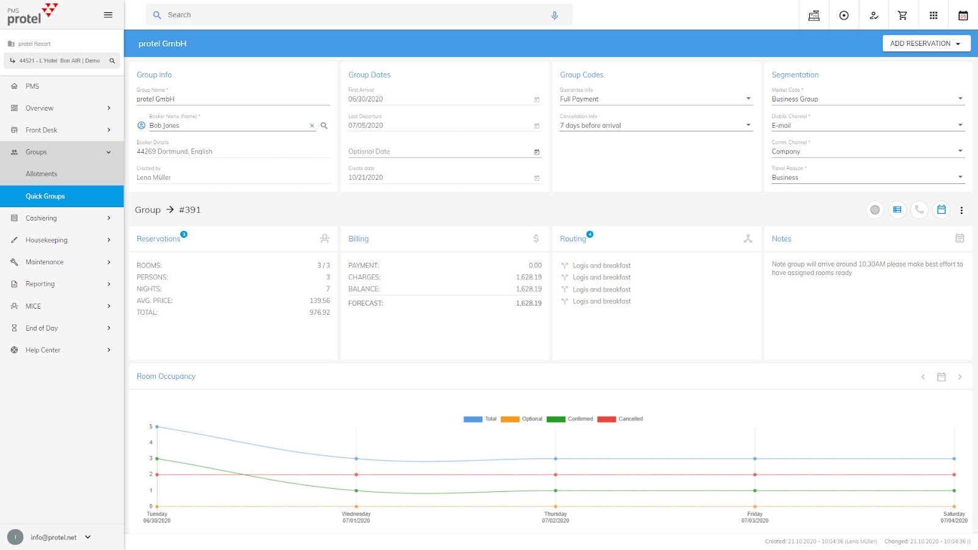
Task: Open Cancellation Info dropdown
Action: click(x=656, y=125)
